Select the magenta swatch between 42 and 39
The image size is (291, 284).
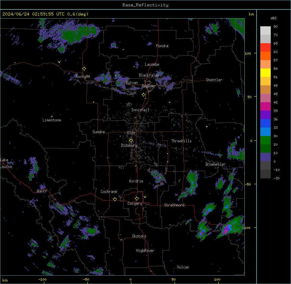(265, 106)
